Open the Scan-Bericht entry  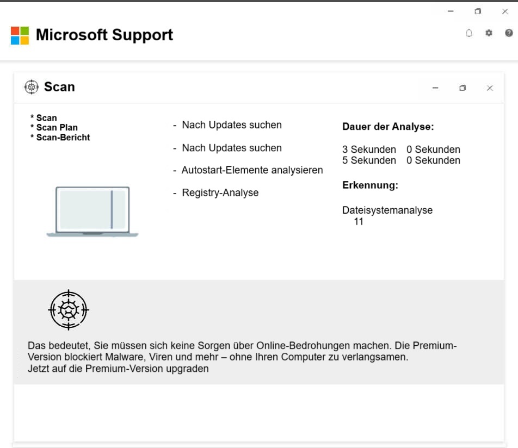[63, 138]
